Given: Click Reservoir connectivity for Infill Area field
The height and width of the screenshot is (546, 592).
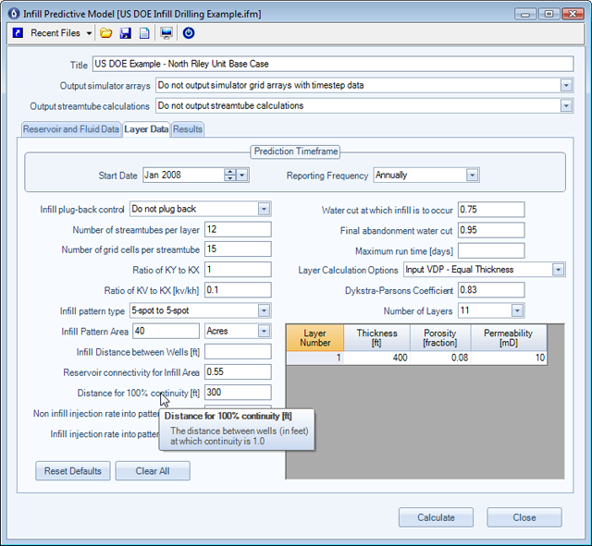Looking at the screenshot, I should click(238, 371).
